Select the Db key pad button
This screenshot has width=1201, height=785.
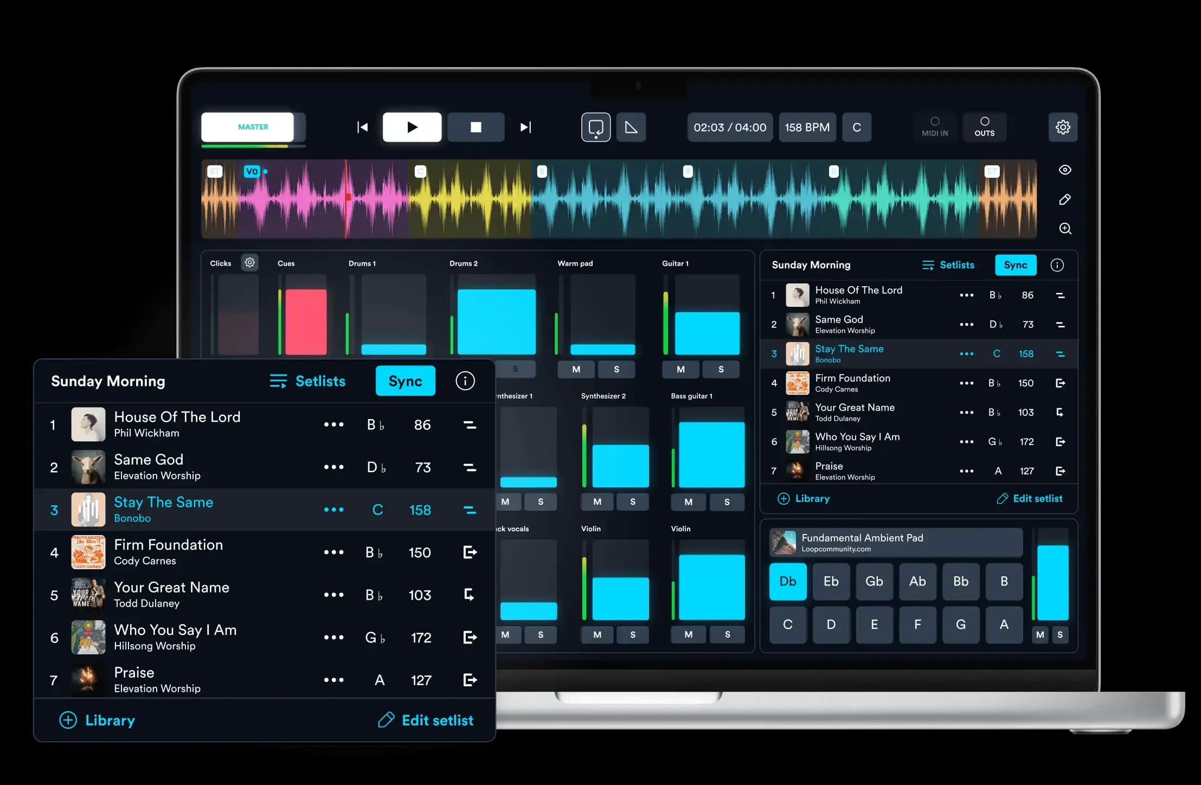(787, 581)
